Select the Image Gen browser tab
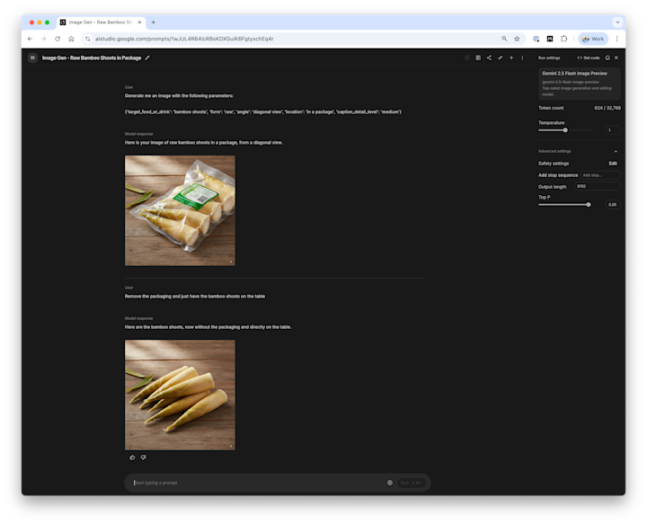Screen dimensions: 647x524 tap(101, 22)
